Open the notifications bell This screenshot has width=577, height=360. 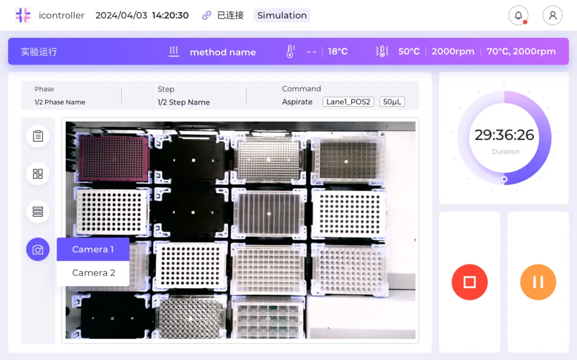click(518, 15)
